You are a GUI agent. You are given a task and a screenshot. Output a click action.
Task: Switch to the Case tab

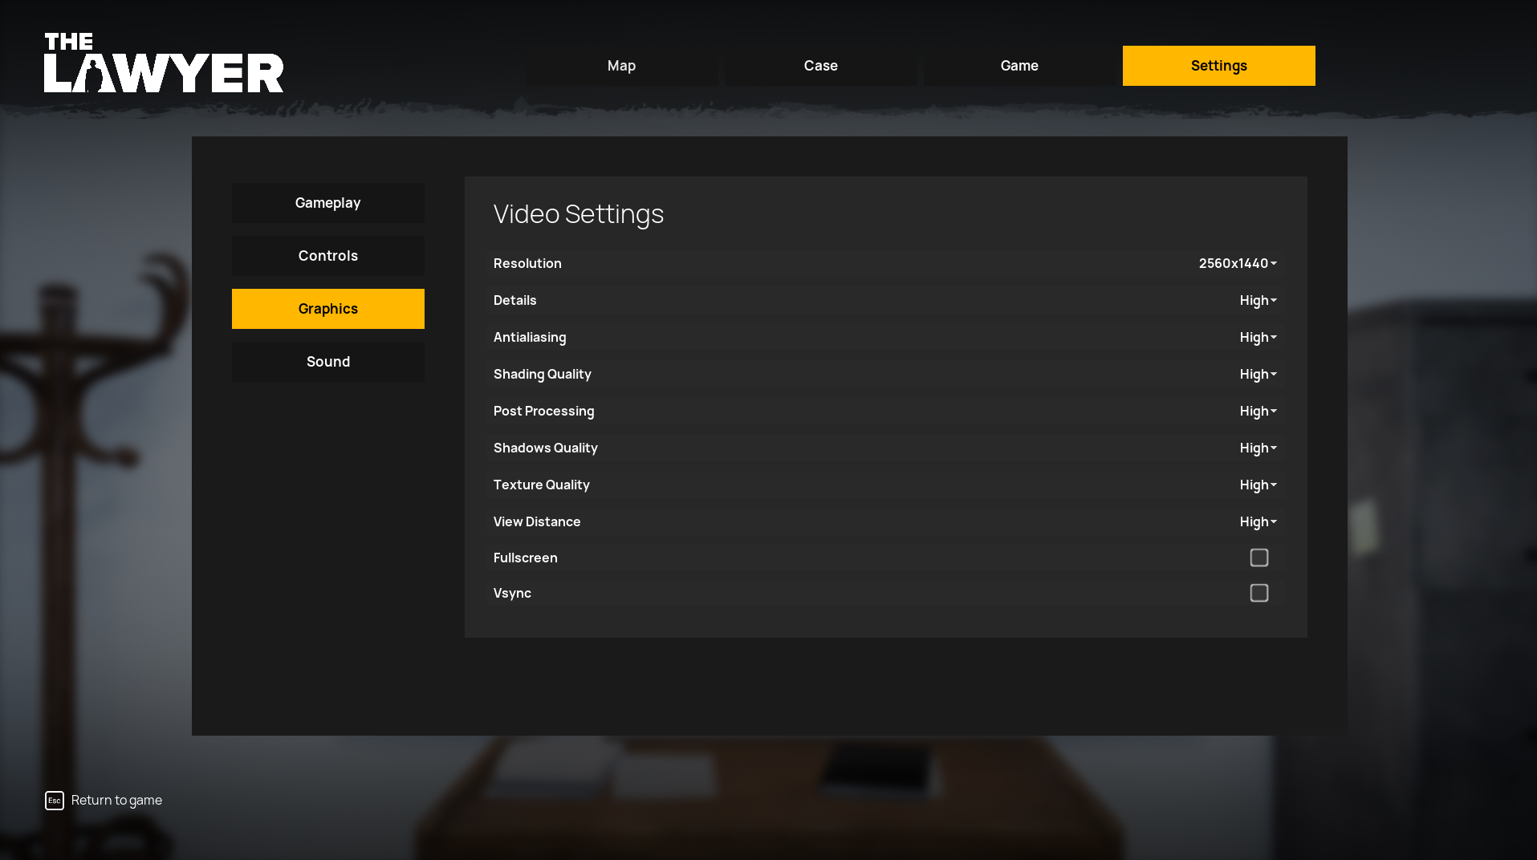tap(821, 66)
